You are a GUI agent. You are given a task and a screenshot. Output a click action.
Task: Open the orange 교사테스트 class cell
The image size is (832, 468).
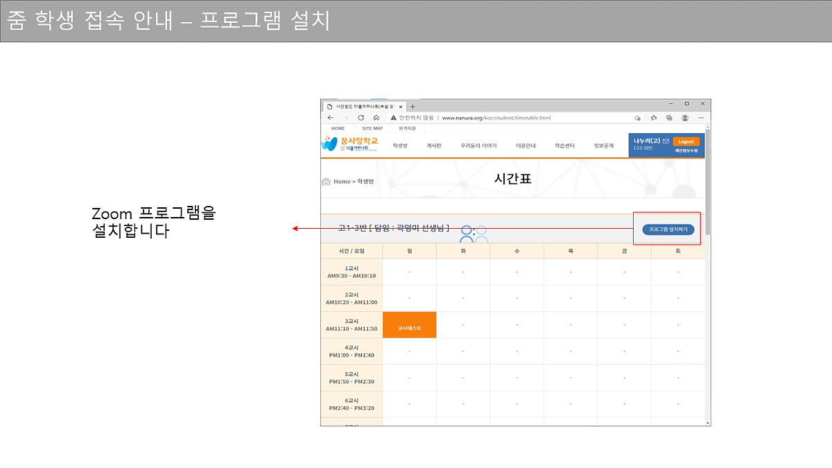(409, 325)
